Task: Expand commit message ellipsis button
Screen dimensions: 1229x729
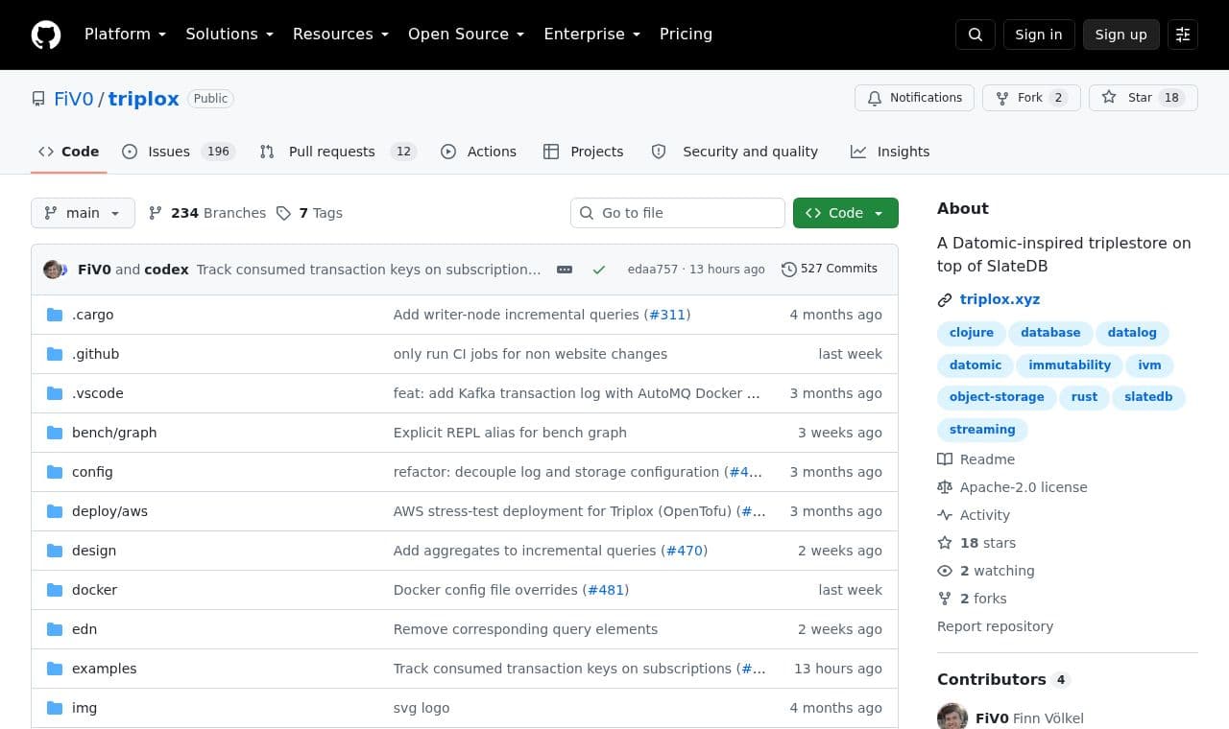Action: (x=565, y=270)
